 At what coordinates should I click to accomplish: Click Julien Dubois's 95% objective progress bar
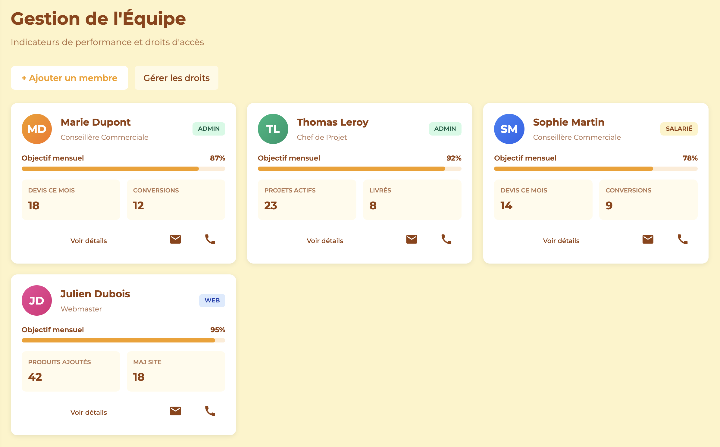point(123,340)
